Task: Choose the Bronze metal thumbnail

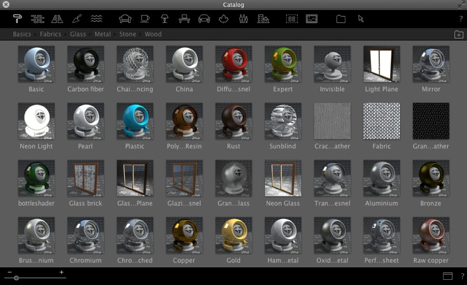Action: click(x=431, y=178)
